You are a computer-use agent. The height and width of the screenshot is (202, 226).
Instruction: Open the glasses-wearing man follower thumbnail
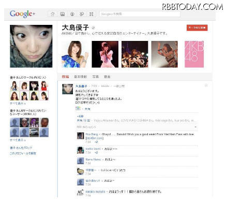click(x=24, y=122)
